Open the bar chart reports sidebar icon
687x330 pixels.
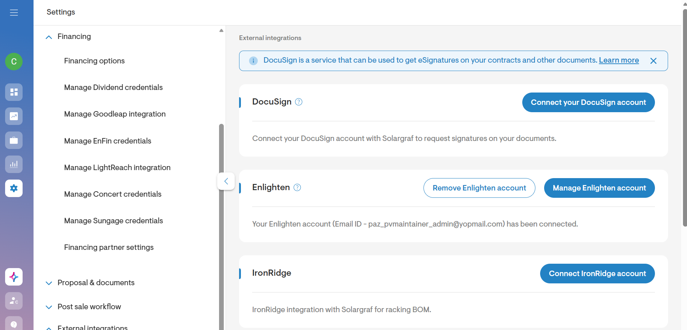pos(14,164)
